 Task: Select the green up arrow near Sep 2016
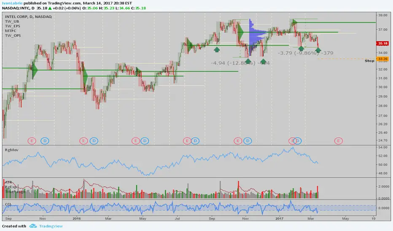click(217, 49)
